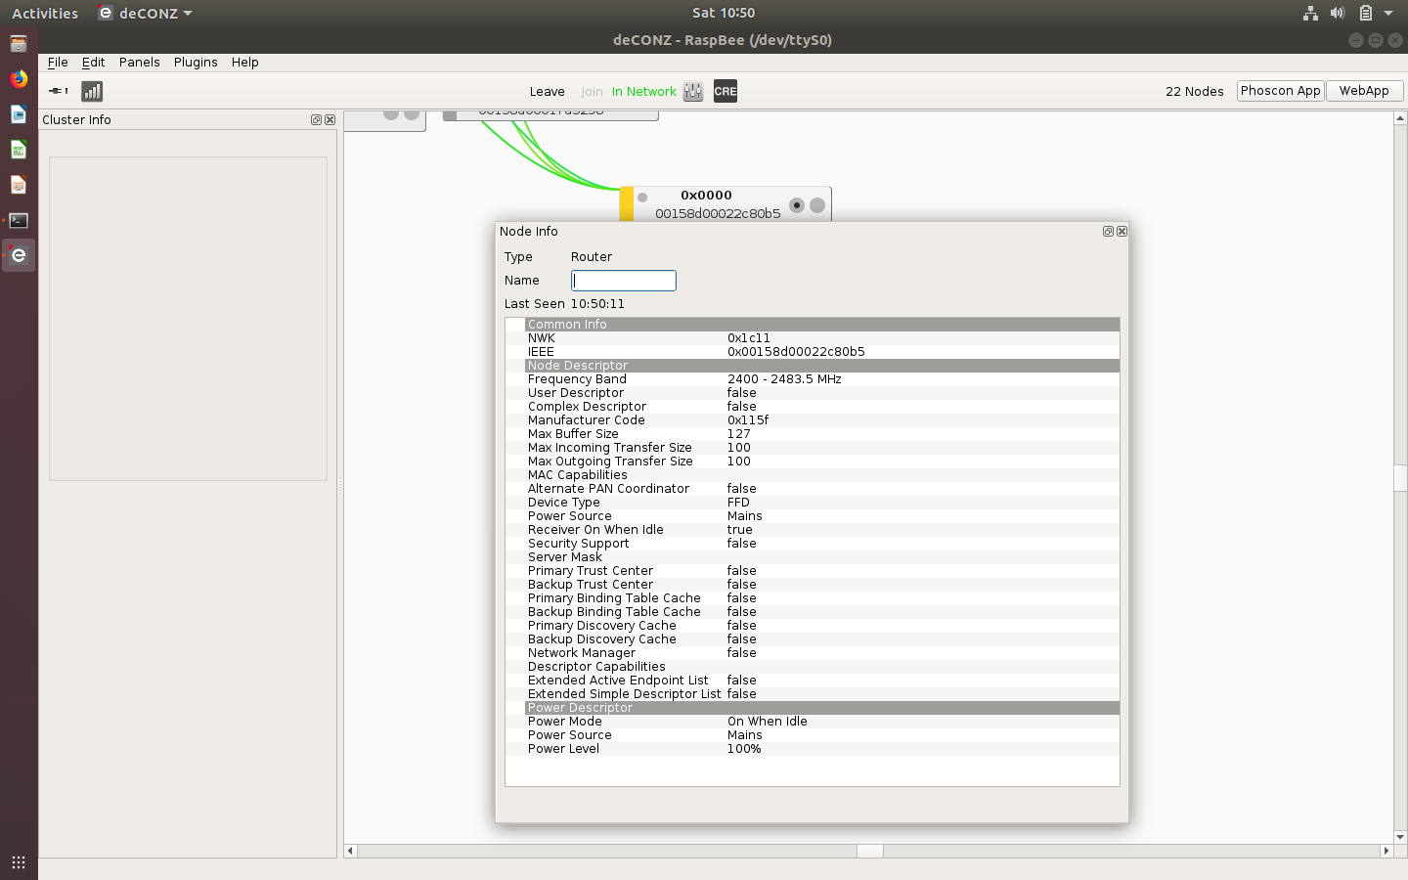This screenshot has height=880, width=1408.
Task: Open the network settings sliders icon
Action: [693, 91]
